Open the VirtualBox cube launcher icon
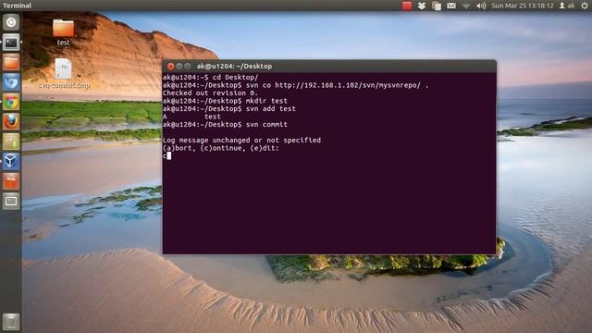592x333 pixels. click(x=11, y=162)
